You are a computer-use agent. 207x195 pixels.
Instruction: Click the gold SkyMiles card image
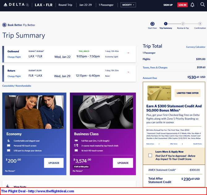tap(159, 93)
